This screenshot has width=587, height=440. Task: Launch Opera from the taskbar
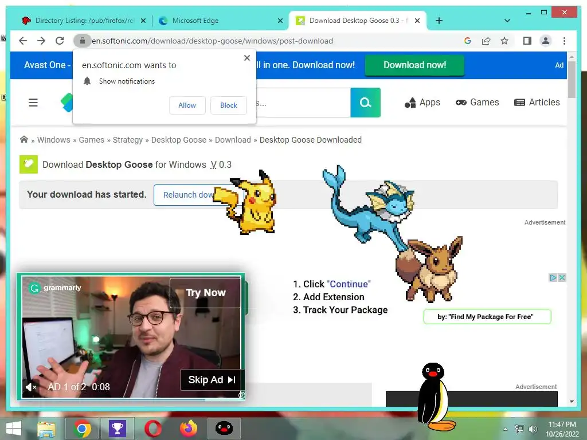[x=152, y=429]
